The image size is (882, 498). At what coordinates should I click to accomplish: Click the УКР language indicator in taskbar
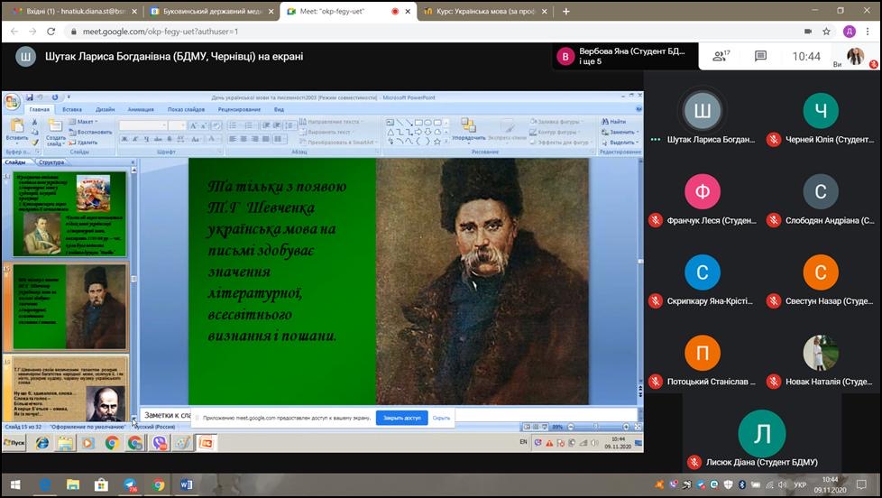800,484
